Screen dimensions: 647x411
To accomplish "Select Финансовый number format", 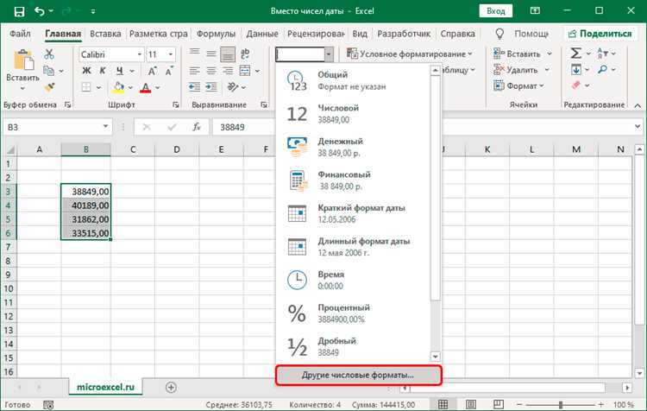I will [353, 180].
